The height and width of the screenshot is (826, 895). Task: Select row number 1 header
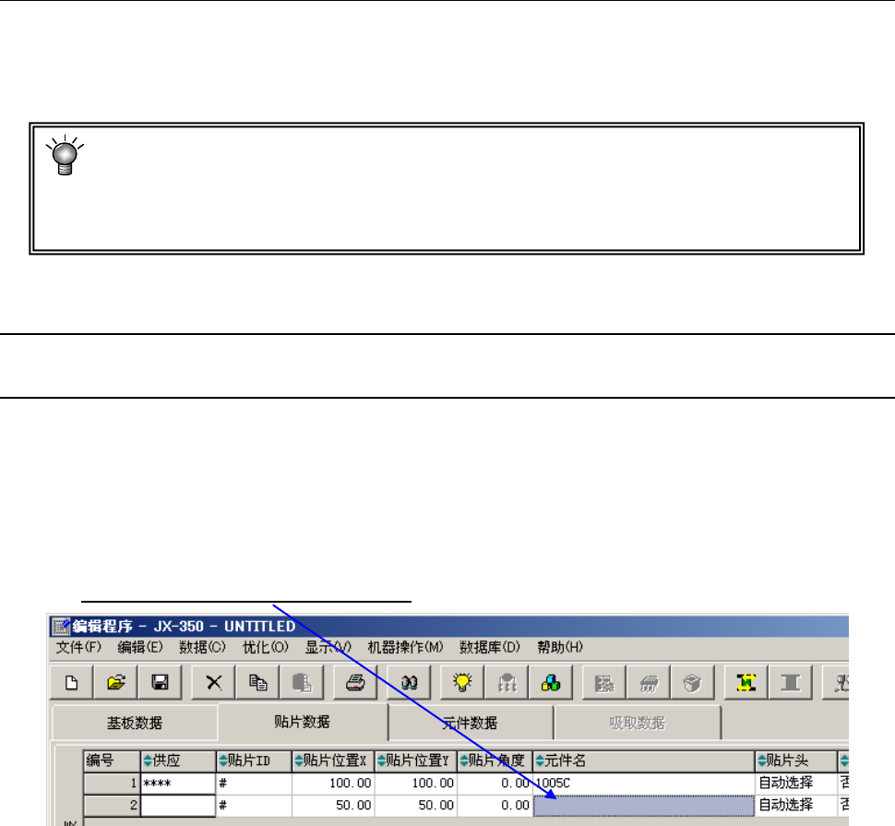(112, 784)
